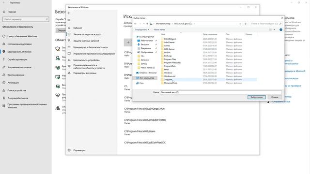The height and width of the screenshot is (174, 310).
Task: Open Параметры gear at Windows Security bottom
Action: (79, 150)
